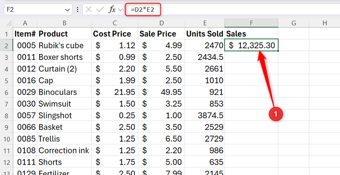Image resolution: width=340 pixels, height=175 pixels.
Task: Click the Product header cell
Action: coord(64,34)
